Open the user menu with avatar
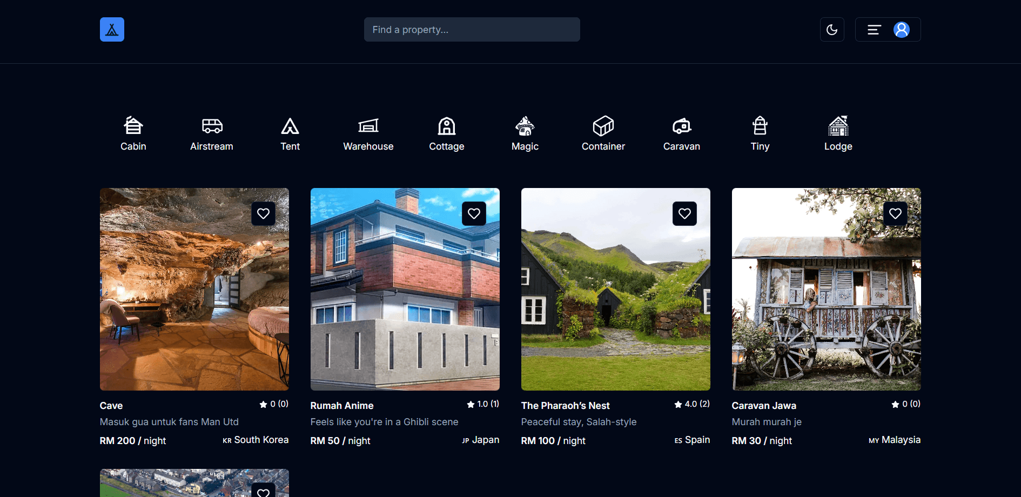 (x=888, y=29)
